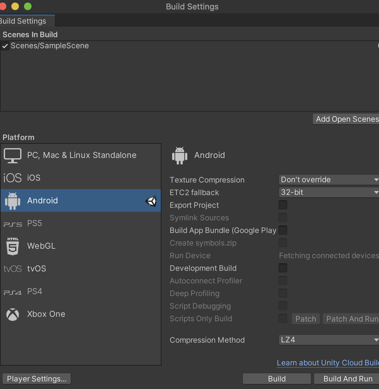Uncheck the Scenes/SampleScene checkbox

(5, 46)
